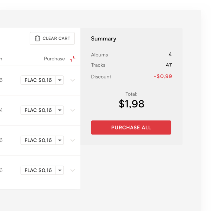211x211 pixels.
Task: Expand the third album row chevron
Action: (x=72, y=140)
